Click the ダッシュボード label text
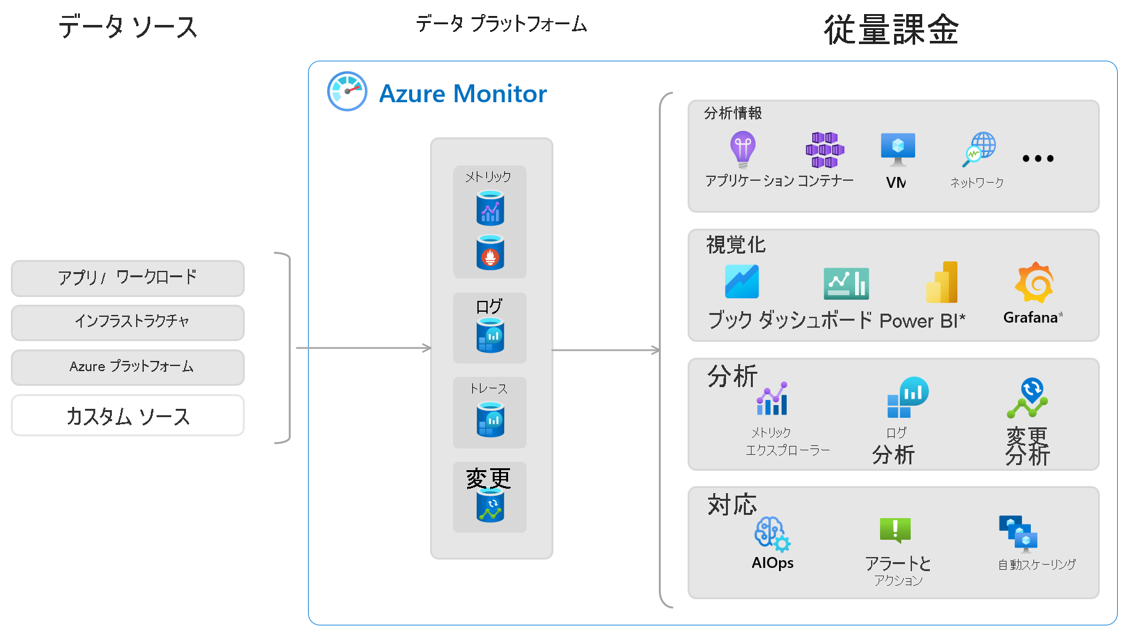This screenshot has height=642, width=1135. pyautogui.click(x=815, y=320)
